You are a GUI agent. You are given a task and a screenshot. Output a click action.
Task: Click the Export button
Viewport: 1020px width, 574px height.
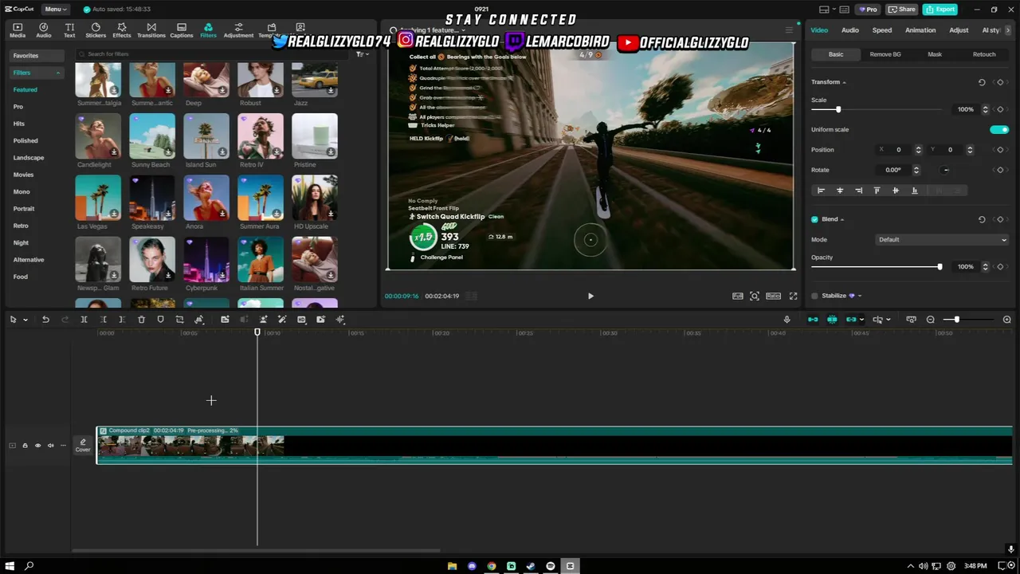[940, 10]
